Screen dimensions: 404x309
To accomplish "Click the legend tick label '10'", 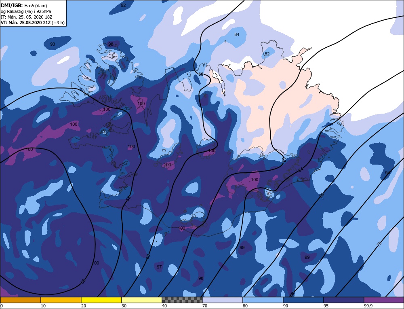I will 43,306.
